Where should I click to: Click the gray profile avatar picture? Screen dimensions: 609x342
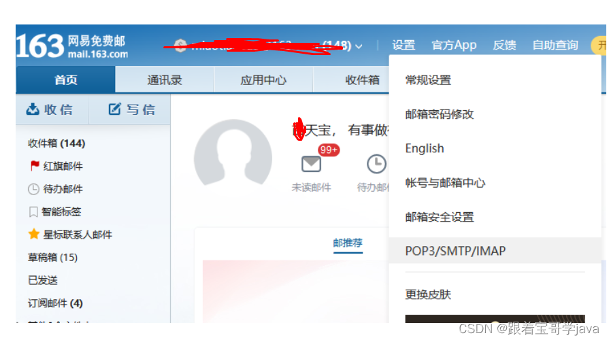pos(233,152)
